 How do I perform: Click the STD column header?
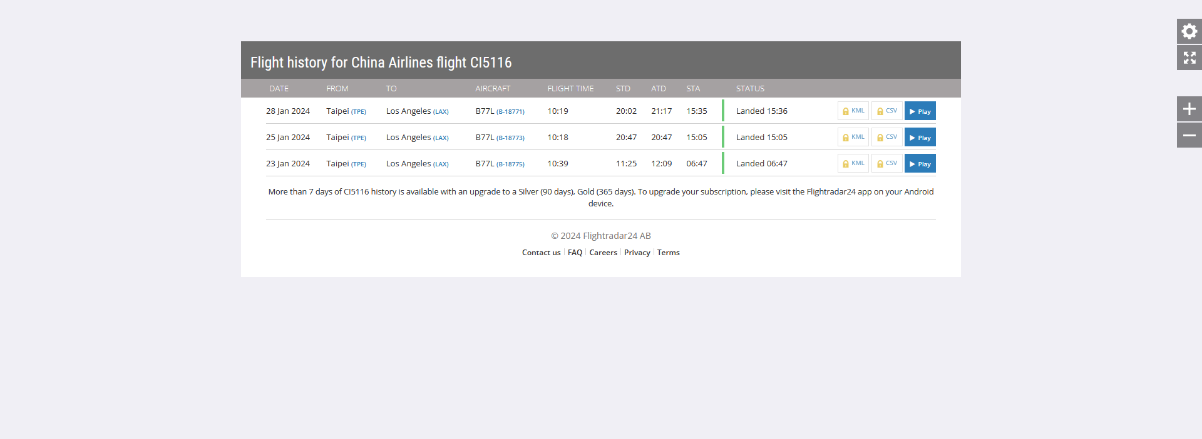[623, 89]
